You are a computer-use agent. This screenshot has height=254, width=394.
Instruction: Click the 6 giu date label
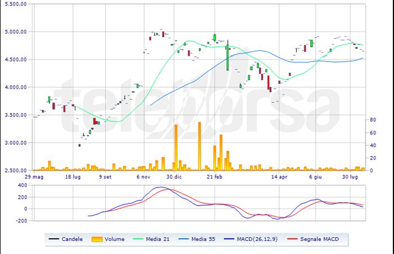[315, 177]
